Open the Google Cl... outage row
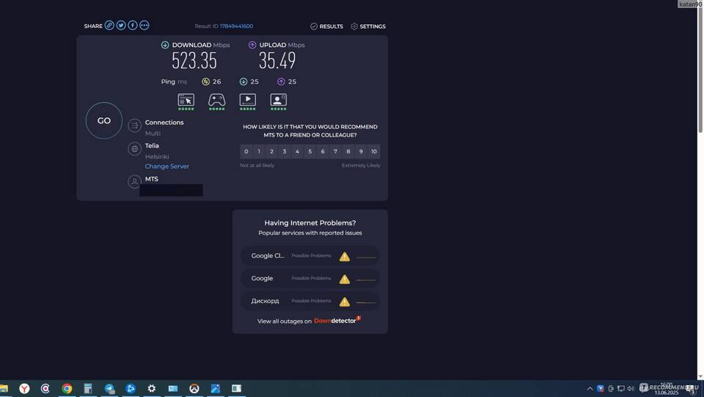This screenshot has width=704, height=397. pyautogui.click(x=310, y=256)
